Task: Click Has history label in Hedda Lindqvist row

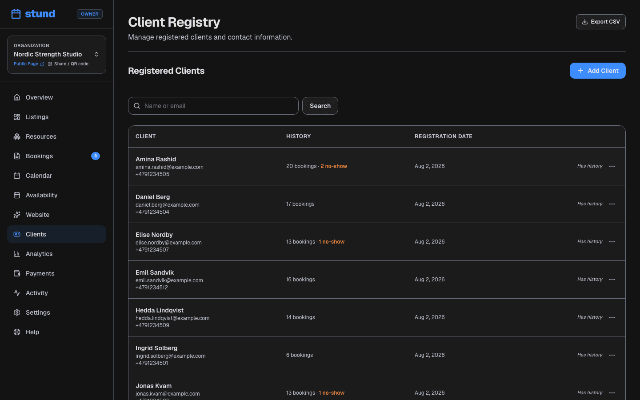Action: pyautogui.click(x=590, y=317)
